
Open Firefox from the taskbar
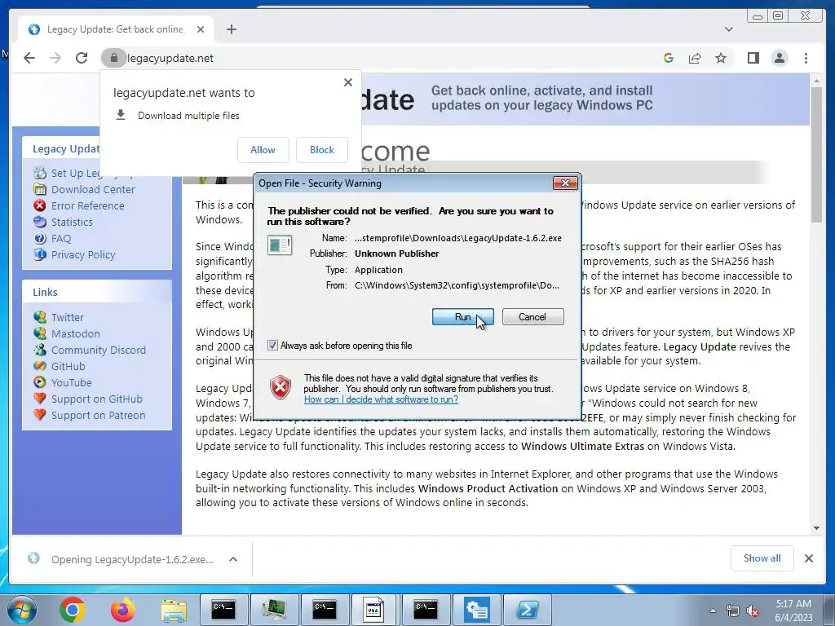pos(122,610)
